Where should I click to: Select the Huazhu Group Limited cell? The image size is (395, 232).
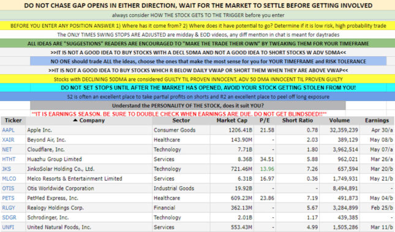coord(89,159)
